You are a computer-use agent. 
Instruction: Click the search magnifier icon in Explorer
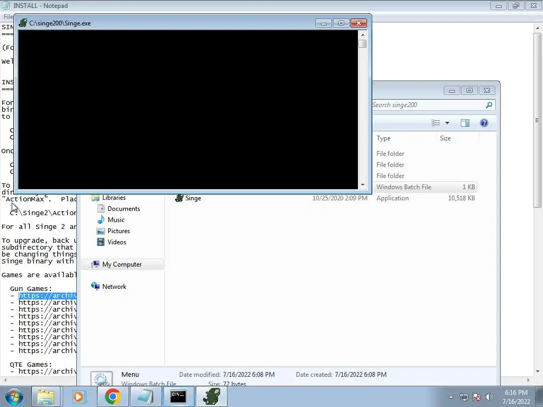tap(489, 105)
